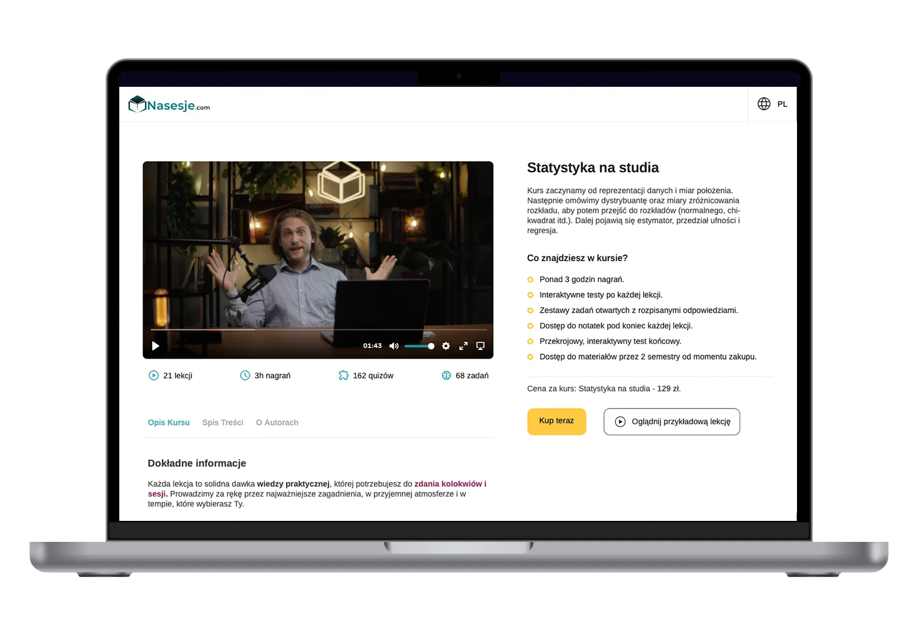This screenshot has height=623, width=918.
Task: Open the O Autorach tab
Action: point(277,422)
